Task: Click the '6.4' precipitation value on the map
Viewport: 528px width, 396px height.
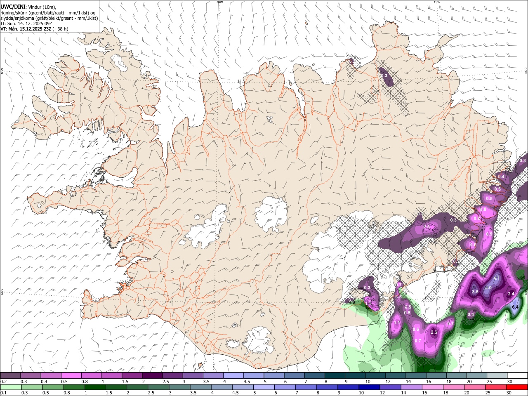Action: coord(515,307)
